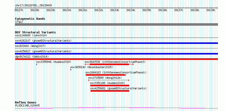225x111 pixels.
Task: Click the red bar under dgv917e212
Action: (x=116, y=59)
